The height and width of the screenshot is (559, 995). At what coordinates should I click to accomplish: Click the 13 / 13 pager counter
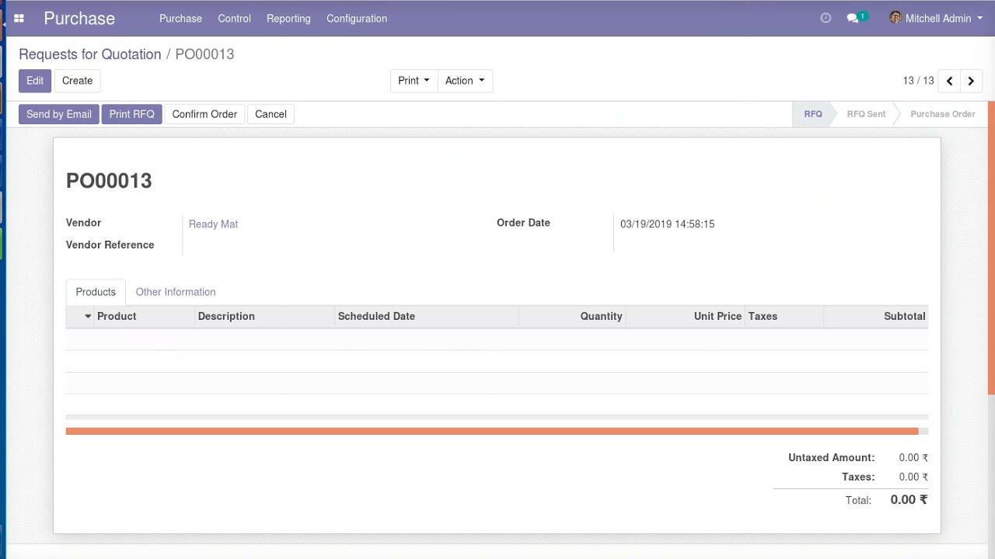(x=918, y=81)
